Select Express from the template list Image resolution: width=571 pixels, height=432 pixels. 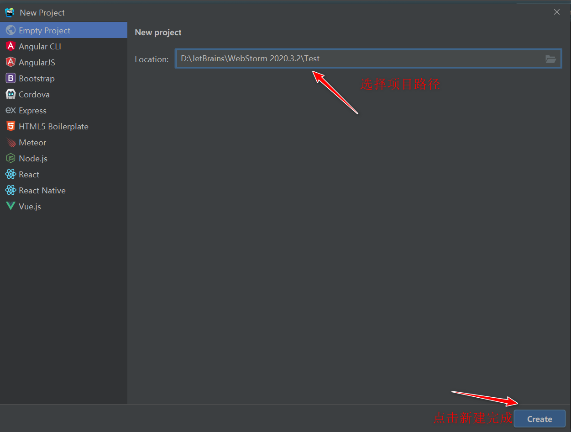coord(32,110)
